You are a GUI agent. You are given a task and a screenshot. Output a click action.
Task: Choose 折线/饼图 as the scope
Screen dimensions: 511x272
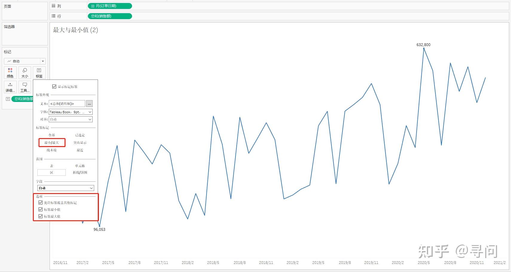point(80,172)
